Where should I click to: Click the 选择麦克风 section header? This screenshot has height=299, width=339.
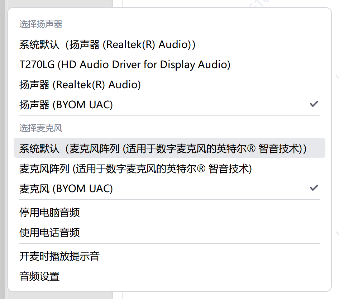click(41, 128)
